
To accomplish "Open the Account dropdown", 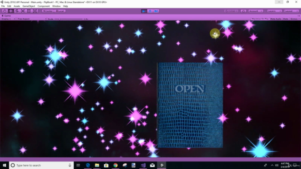I will pos(256,11).
